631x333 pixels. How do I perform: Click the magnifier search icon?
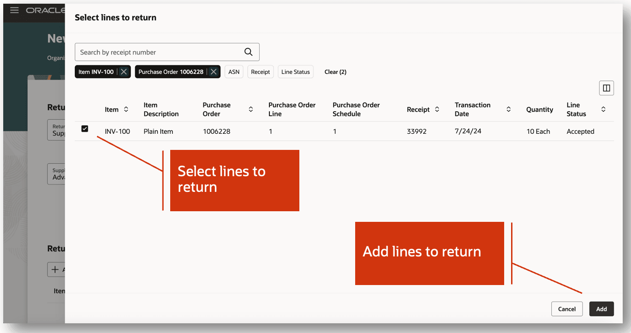click(x=249, y=52)
